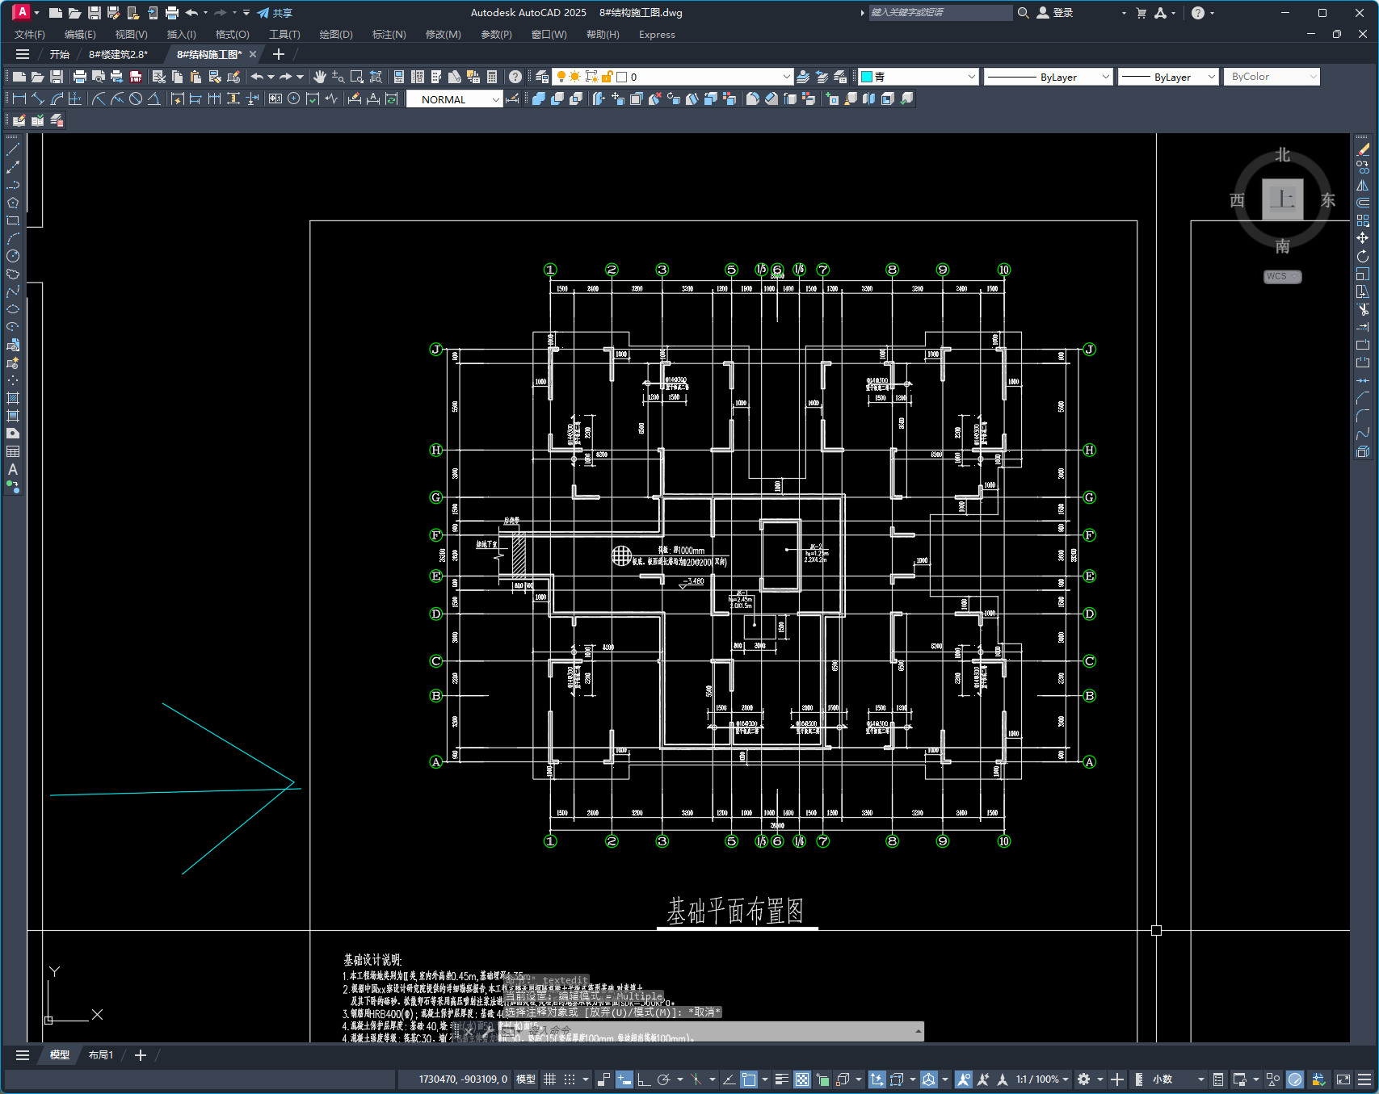Switch to the 8#楼建筑2.8 drawing tab

pos(118,54)
